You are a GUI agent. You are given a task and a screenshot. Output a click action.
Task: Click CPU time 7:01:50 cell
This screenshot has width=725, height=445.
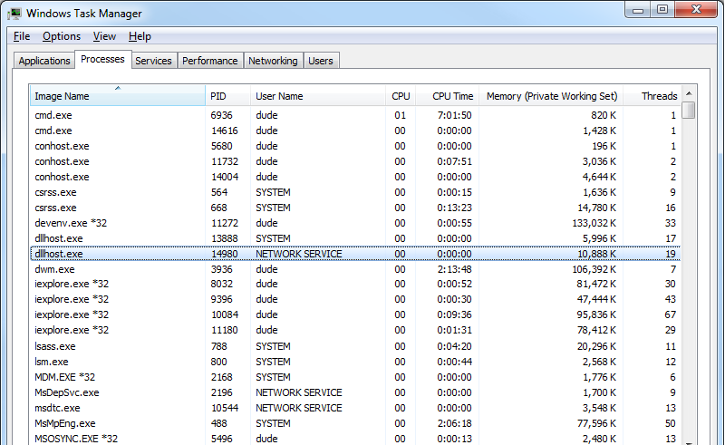pyautogui.click(x=455, y=115)
